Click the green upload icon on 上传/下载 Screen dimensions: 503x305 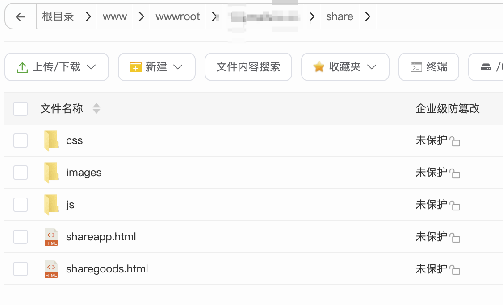(x=22, y=66)
